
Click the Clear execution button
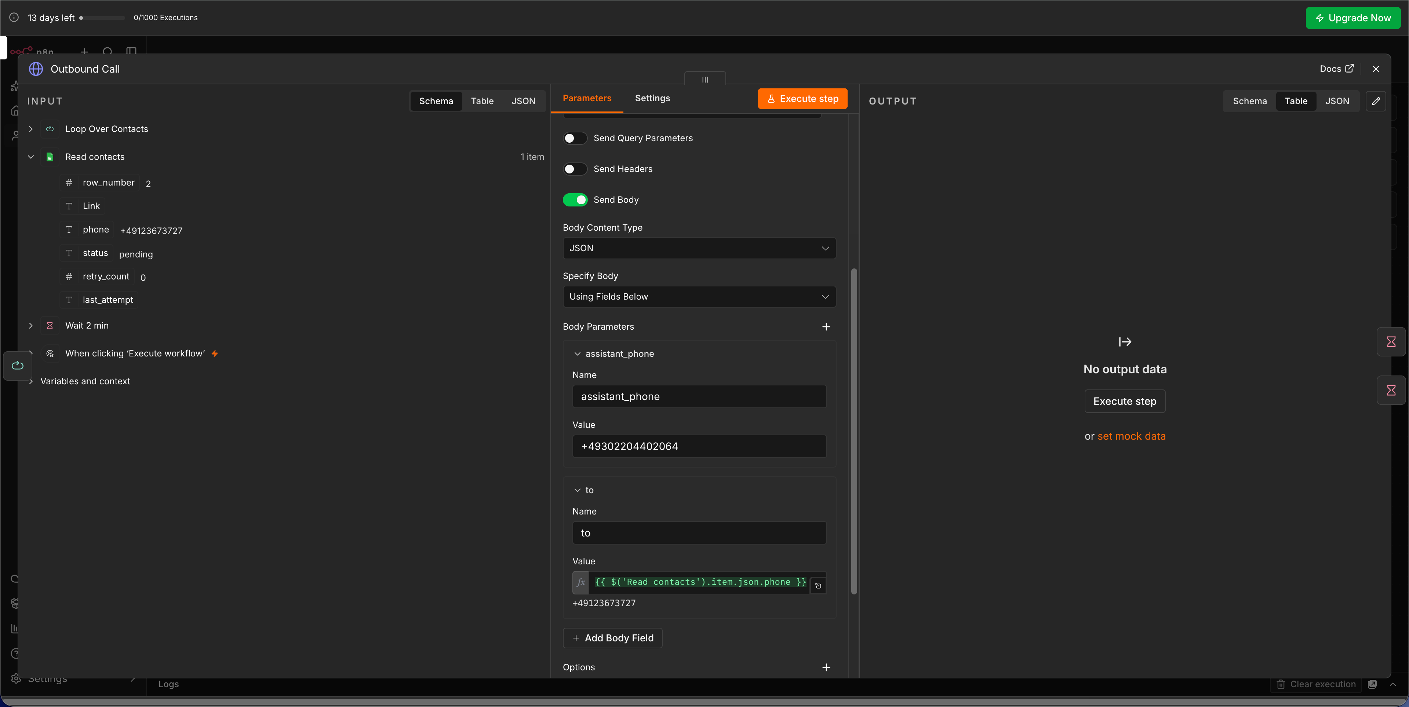pyautogui.click(x=1316, y=685)
